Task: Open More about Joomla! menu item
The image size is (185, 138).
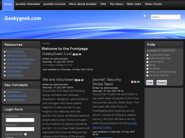Action: 83,4
